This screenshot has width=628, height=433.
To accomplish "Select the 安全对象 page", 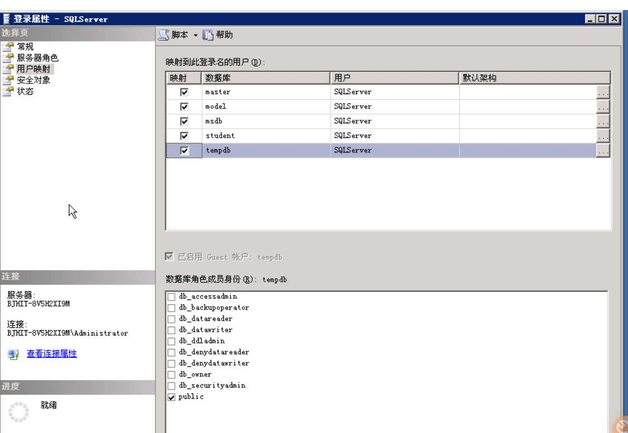I will 33,81.
